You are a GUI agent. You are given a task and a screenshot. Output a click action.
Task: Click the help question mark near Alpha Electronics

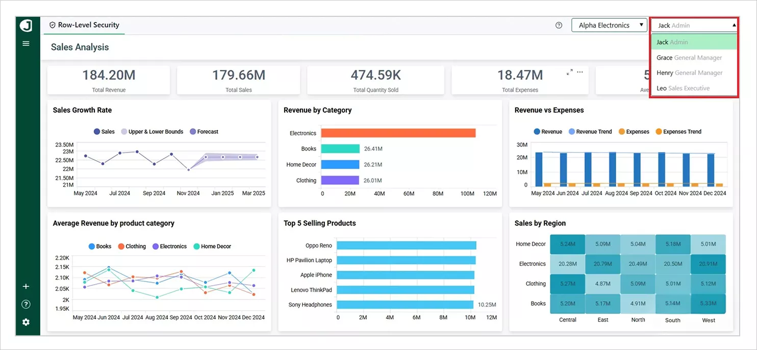click(x=559, y=25)
